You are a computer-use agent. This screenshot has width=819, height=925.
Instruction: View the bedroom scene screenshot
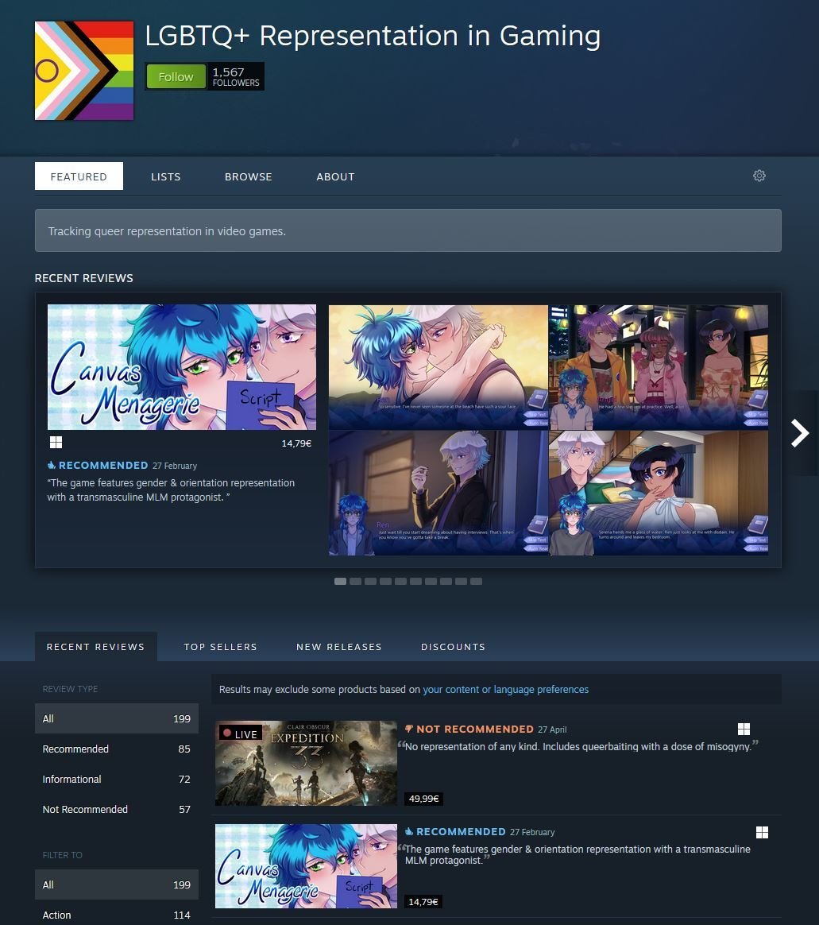click(x=659, y=493)
